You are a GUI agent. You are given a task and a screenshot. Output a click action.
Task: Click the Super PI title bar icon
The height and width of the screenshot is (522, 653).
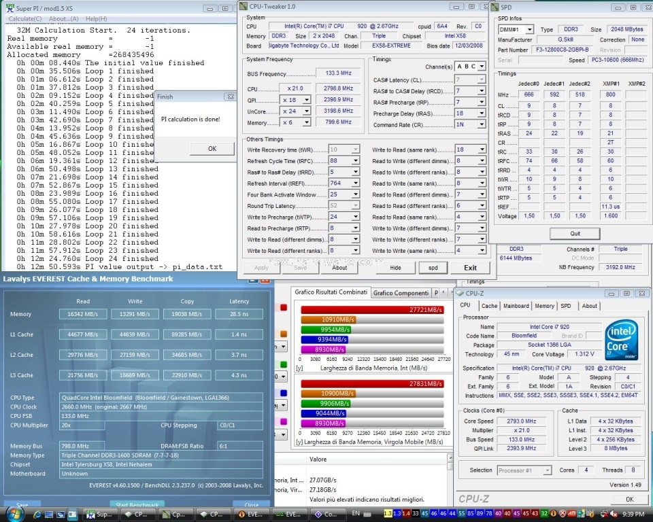[x=10, y=7]
